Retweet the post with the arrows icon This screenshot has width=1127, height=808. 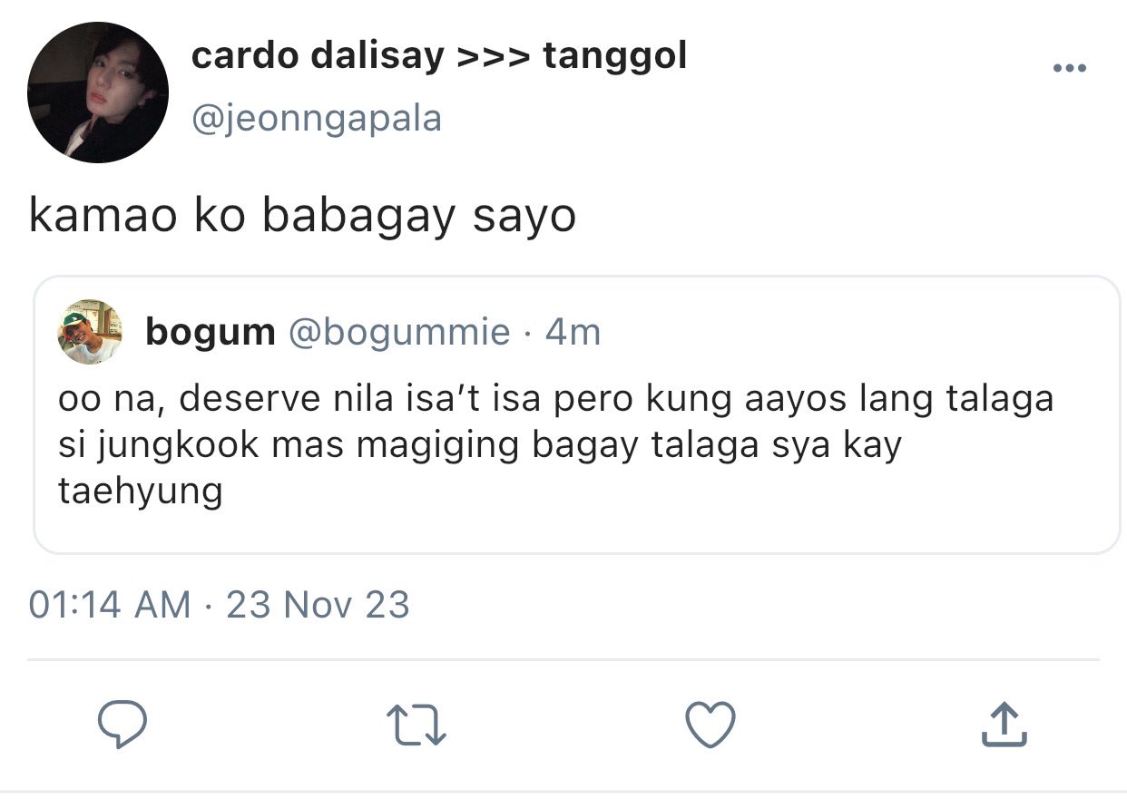pos(416,725)
